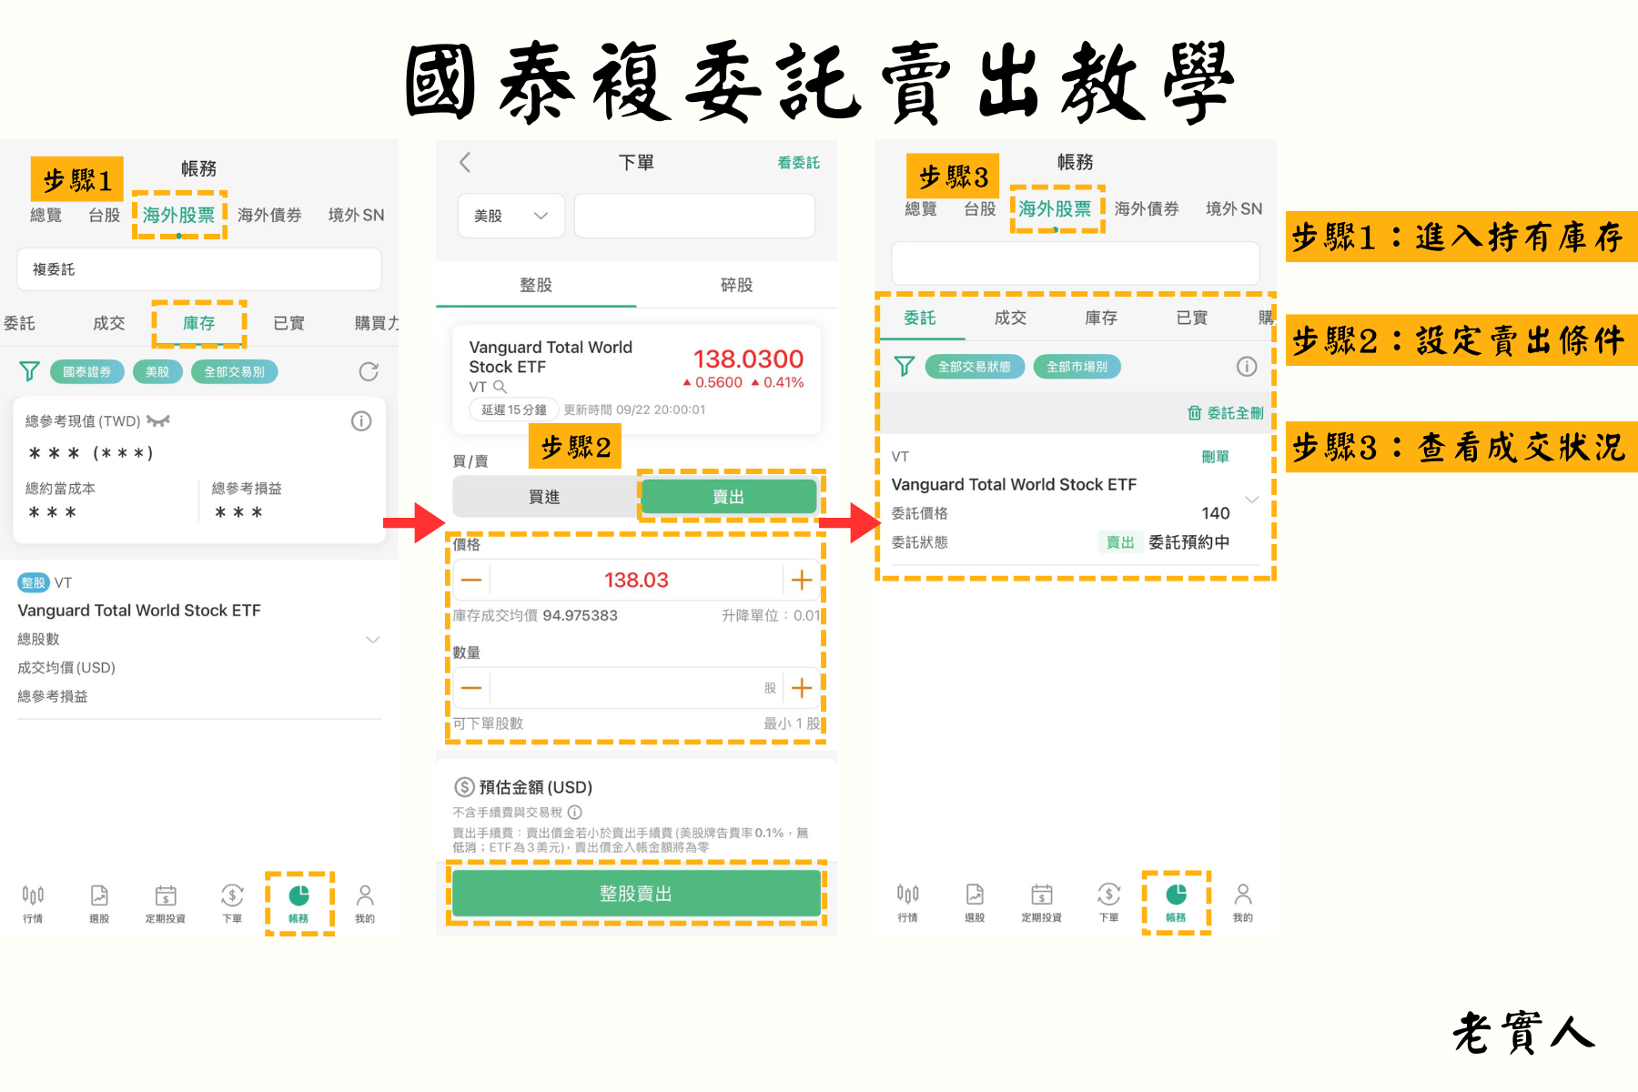The height and width of the screenshot is (1092, 1638).
Task: Click the info icon in 總參考現值 card
Action: [361, 420]
